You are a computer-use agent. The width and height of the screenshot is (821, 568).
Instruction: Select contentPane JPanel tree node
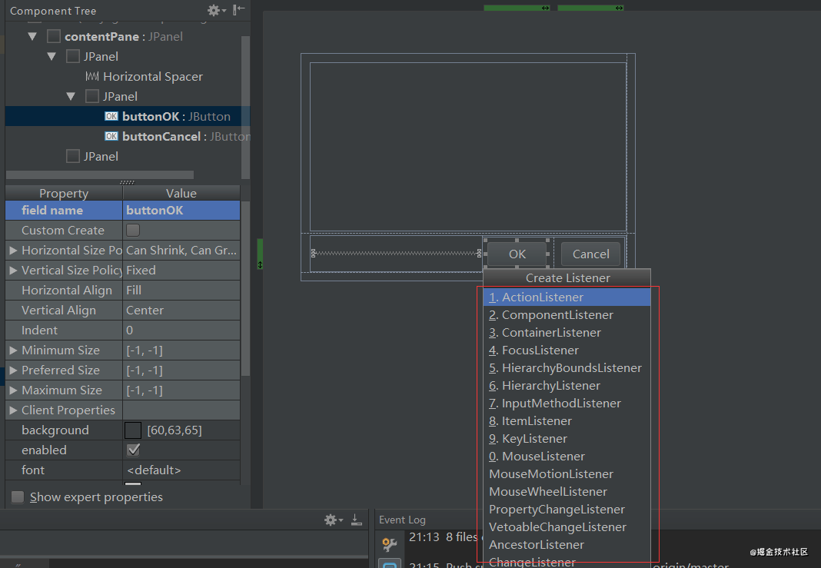coord(115,37)
